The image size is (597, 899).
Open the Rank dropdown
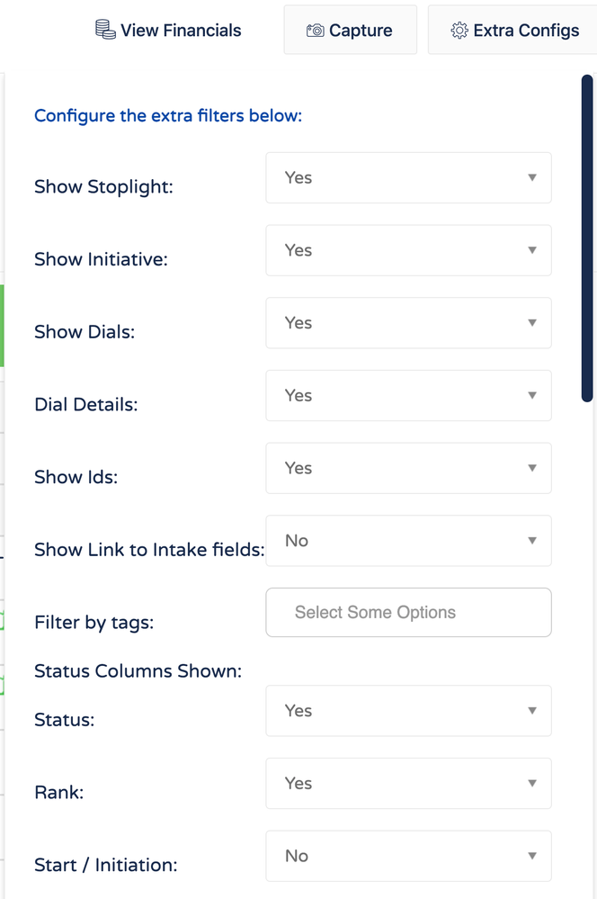point(408,783)
